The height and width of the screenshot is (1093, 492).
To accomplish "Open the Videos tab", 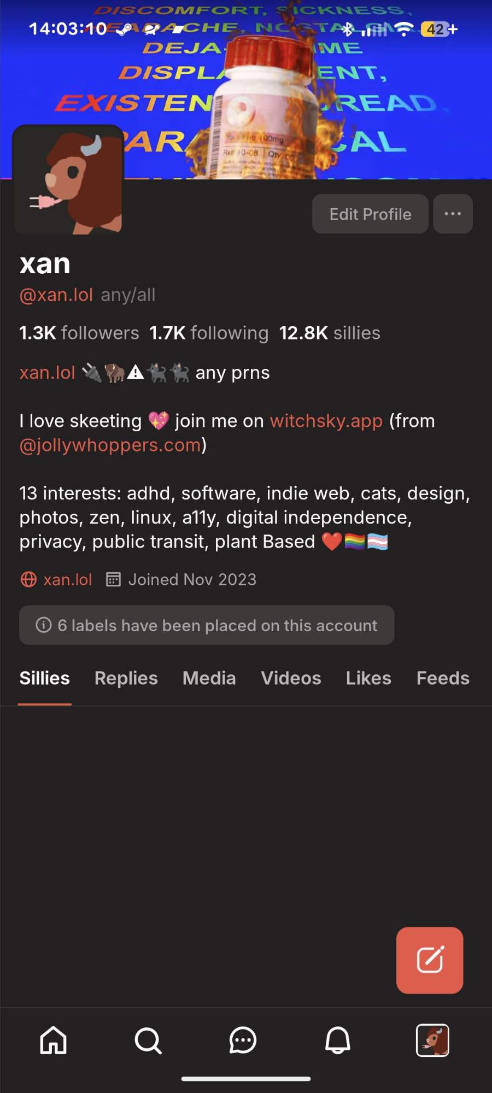I will 291,678.
